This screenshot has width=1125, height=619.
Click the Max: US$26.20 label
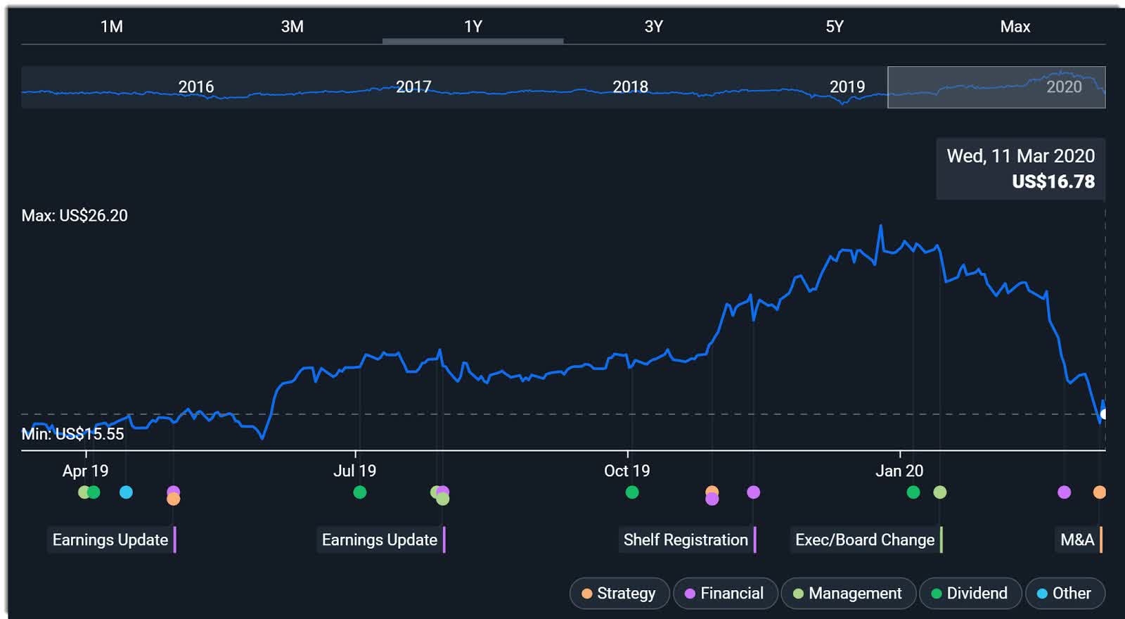click(x=75, y=216)
